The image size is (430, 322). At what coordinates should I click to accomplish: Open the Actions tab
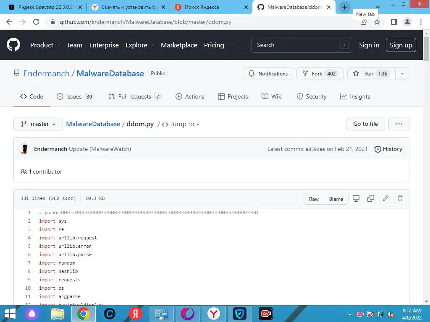(190, 96)
